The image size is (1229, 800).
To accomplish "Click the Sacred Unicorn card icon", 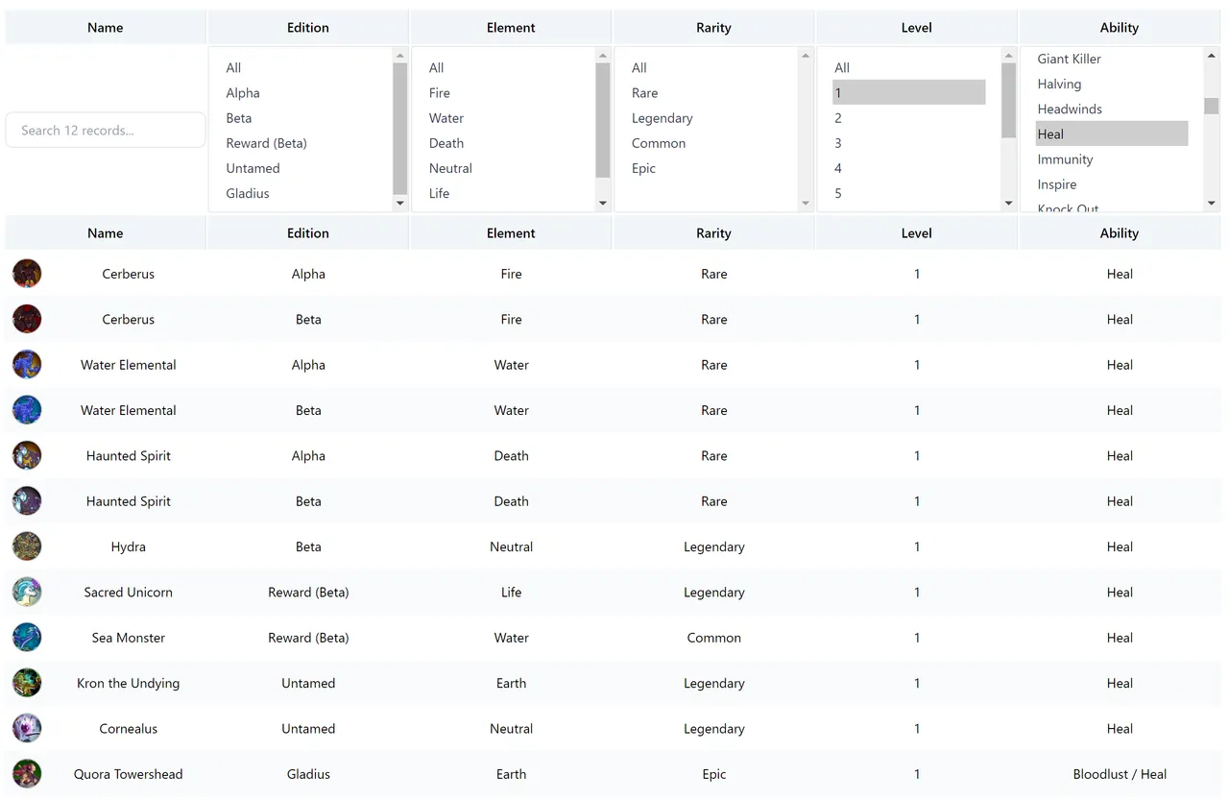I will pyautogui.click(x=27, y=592).
